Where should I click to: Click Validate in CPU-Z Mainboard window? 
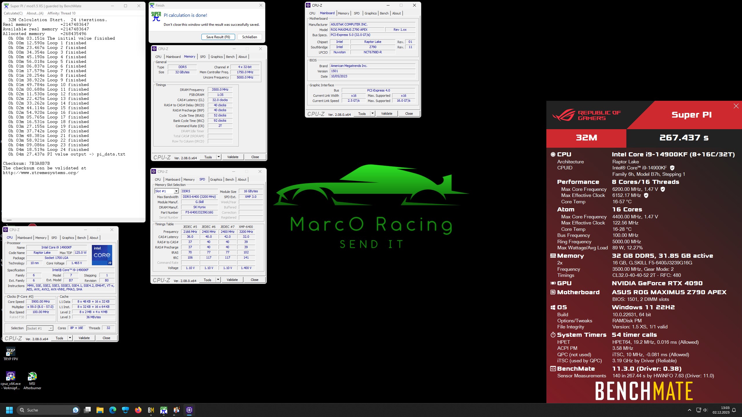tap(387, 114)
